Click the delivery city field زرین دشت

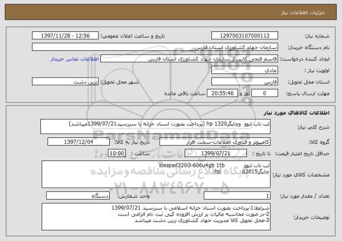point(65,82)
